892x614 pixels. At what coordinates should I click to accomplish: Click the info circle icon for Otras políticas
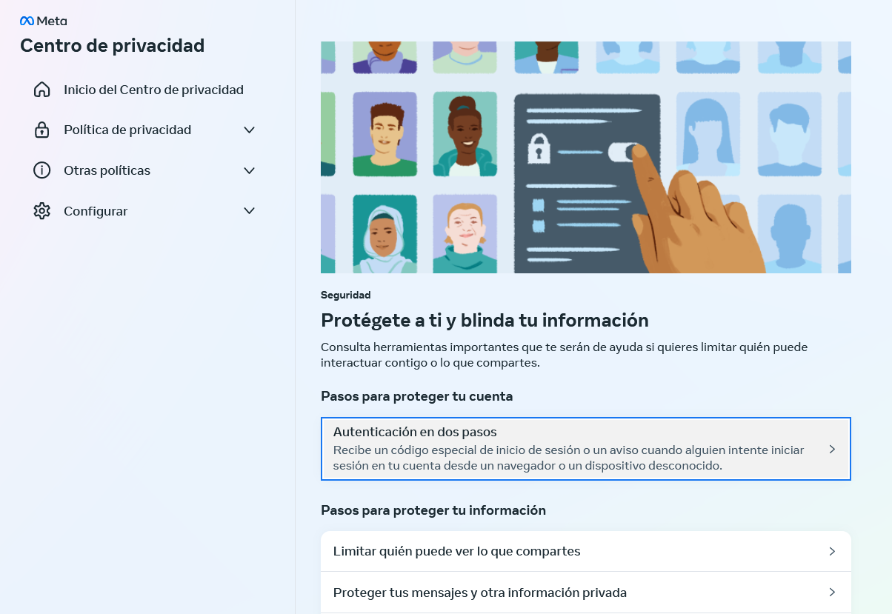(x=42, y=170)
